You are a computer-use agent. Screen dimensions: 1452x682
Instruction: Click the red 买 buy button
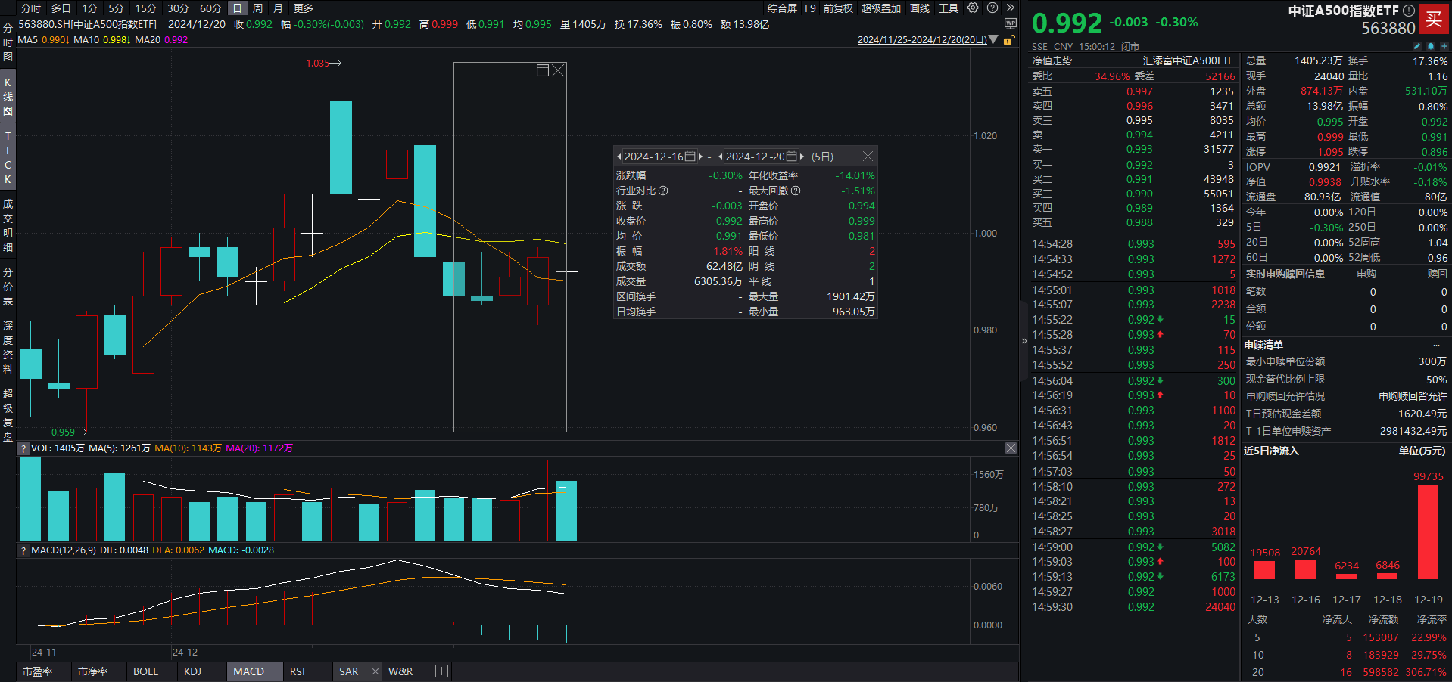point(1435,20)
